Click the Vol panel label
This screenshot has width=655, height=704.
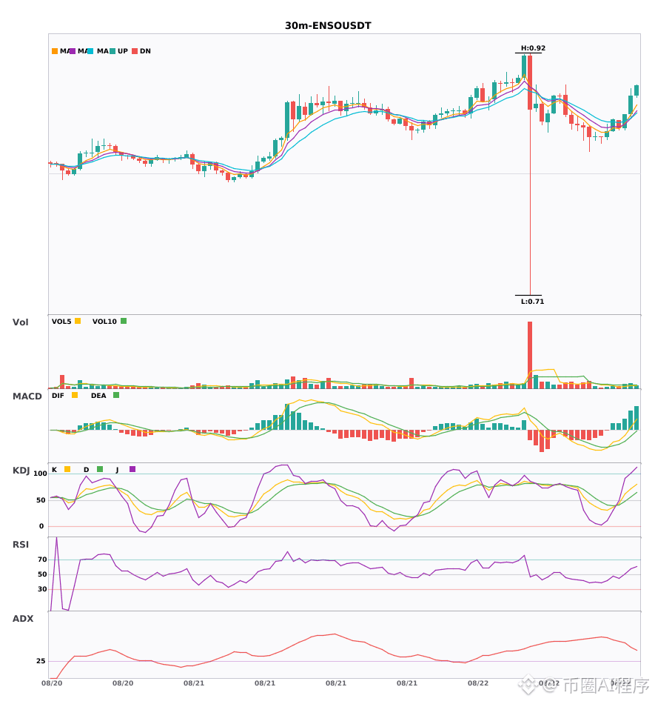click(20, 322)
